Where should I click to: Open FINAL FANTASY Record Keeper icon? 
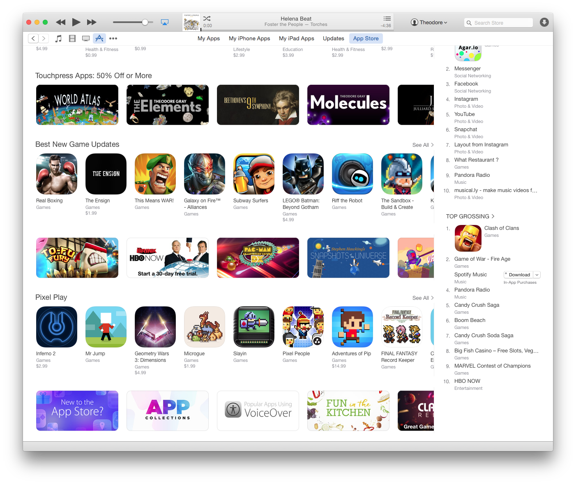click(402, 327)
